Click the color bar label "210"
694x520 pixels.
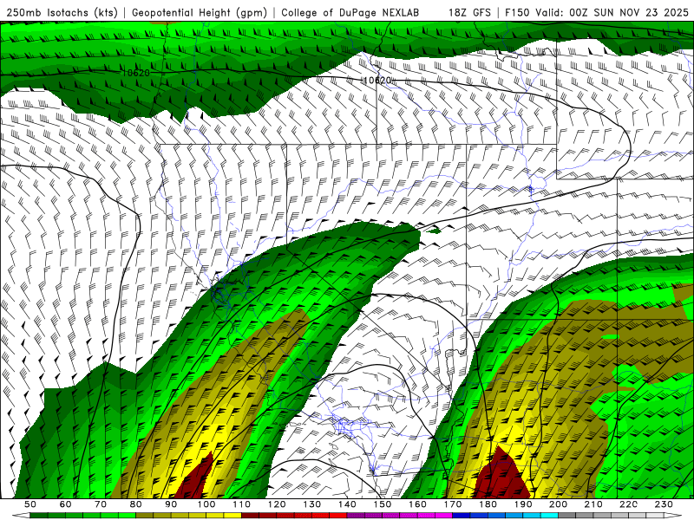coord(593,504)
